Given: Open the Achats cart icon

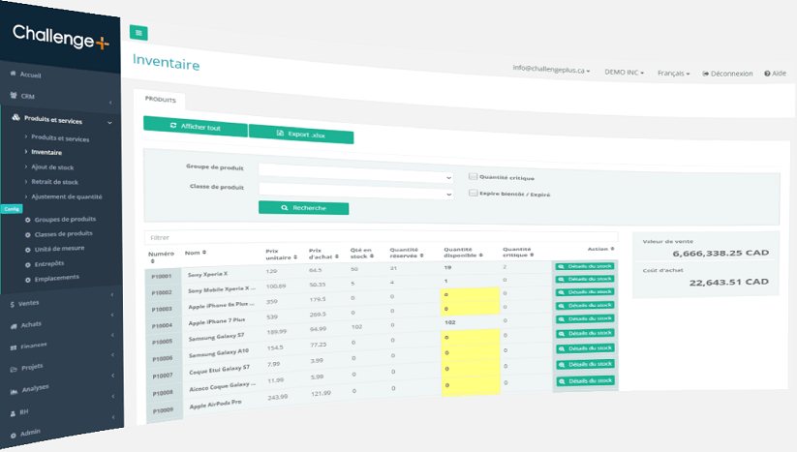Looking at the screenshot, I should 12,323.
